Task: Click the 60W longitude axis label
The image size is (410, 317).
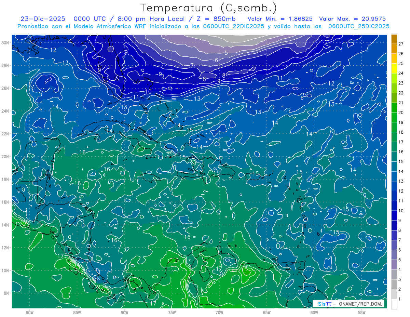Action: 314,313
